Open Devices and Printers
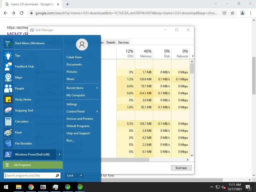 click(x=80, y=119)
